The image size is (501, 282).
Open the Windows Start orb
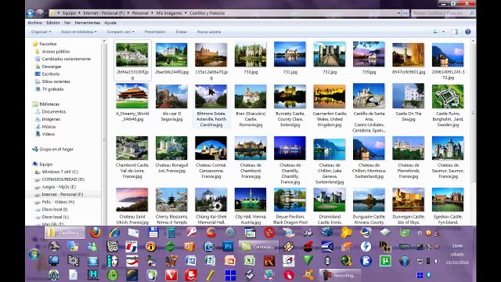[34, 255]
